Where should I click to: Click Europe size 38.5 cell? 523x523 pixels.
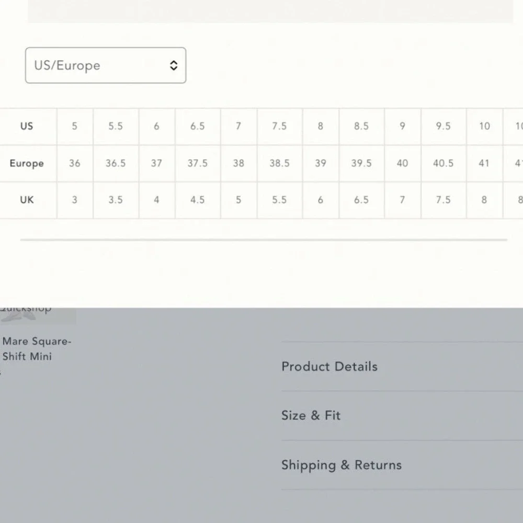(279, 163)
